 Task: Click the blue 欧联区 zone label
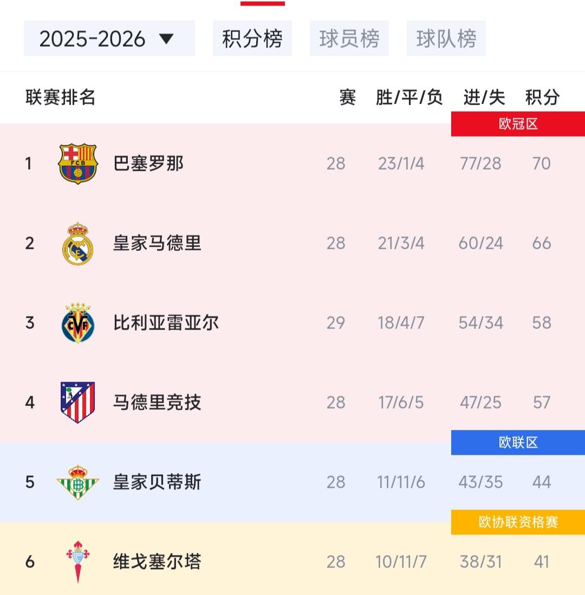click(x=518, y=442)
